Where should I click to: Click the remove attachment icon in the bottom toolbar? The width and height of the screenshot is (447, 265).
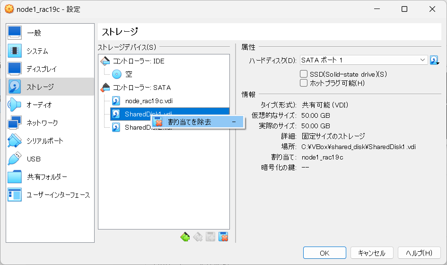(x=223, y=237)
